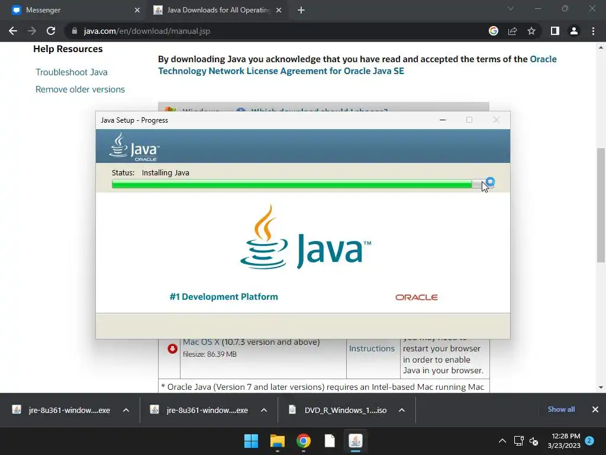The height and width of the screenshot is (455, 606).
Task: Click Show all downloads
Action: click(561, 409)
